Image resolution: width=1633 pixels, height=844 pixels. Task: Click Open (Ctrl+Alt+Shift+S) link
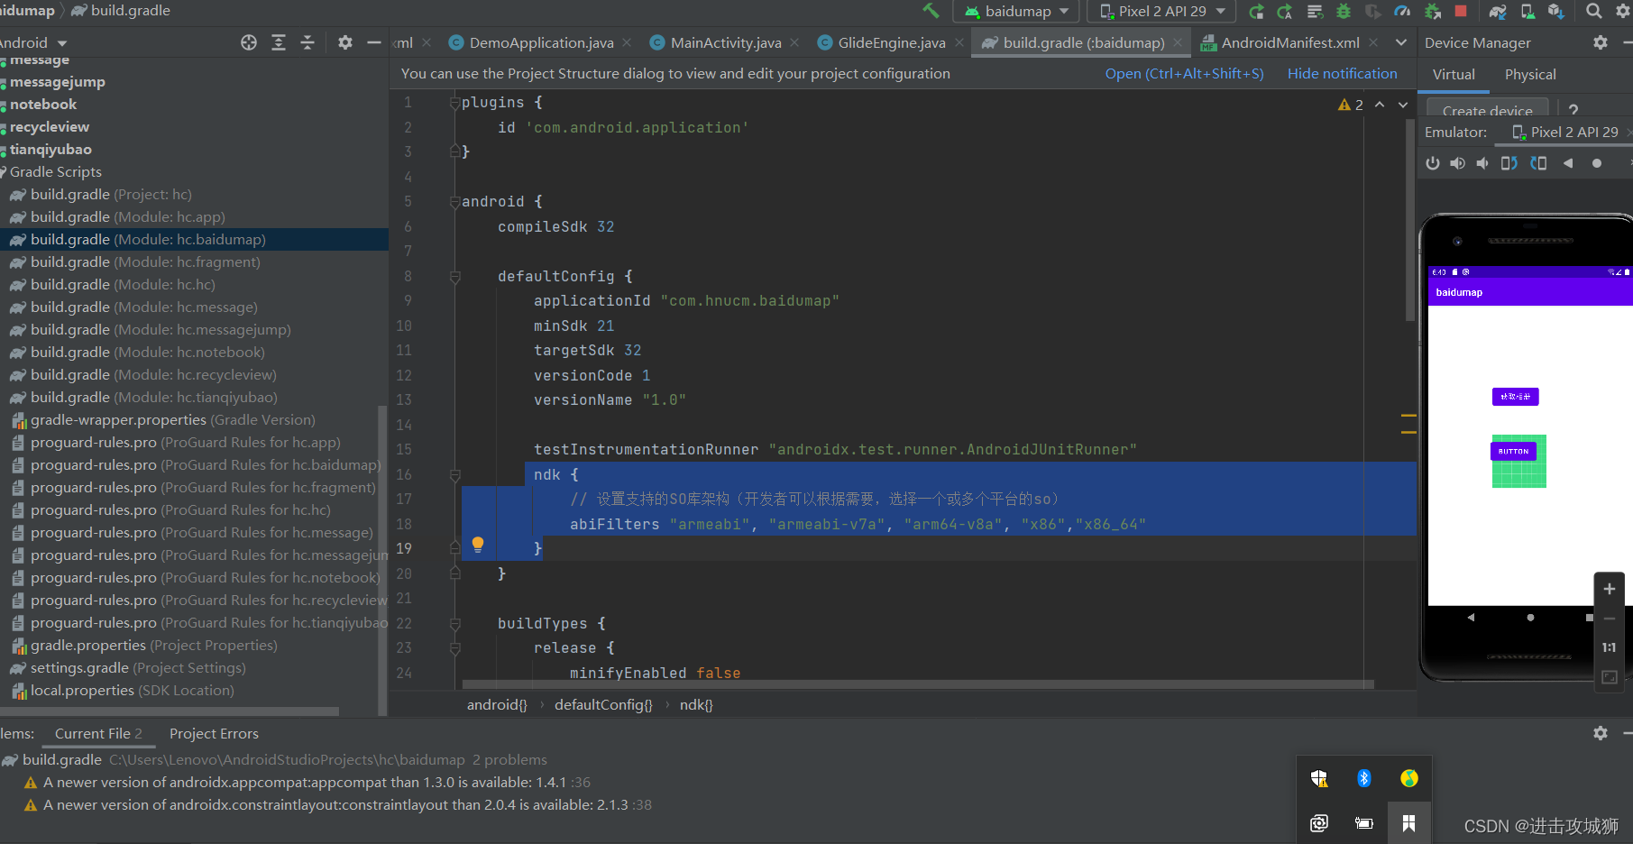click(x=1184, y=73)
